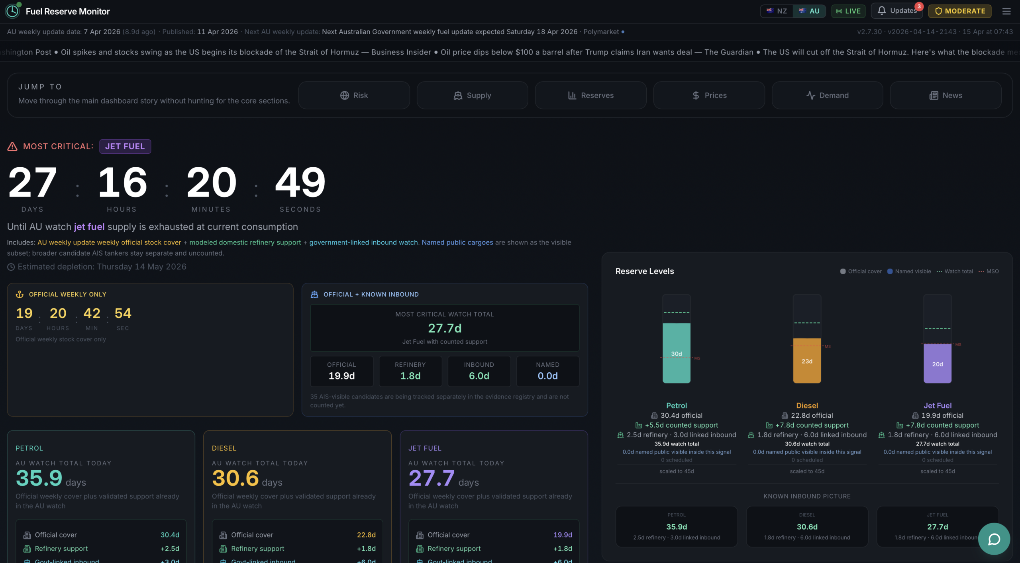Select the AU country toggle

(x=809, y=11)
